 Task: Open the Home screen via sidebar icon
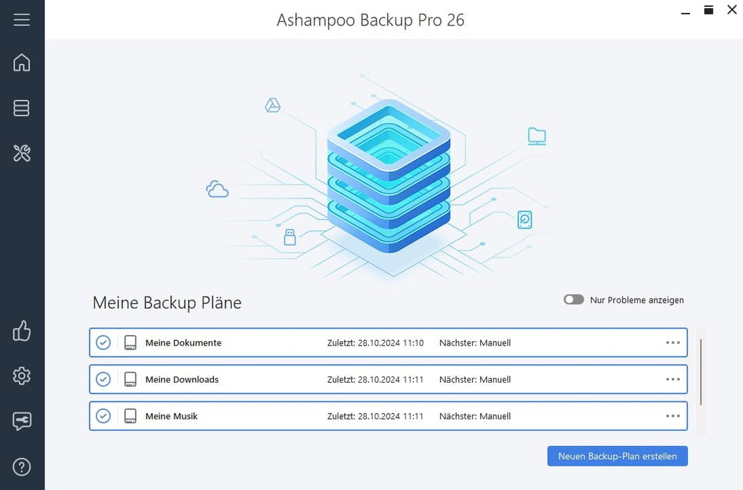click(x=21, y=63)
